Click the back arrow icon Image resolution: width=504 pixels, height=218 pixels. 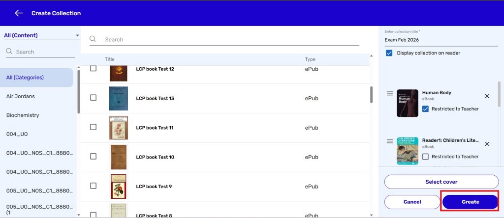tap(19, 13)
